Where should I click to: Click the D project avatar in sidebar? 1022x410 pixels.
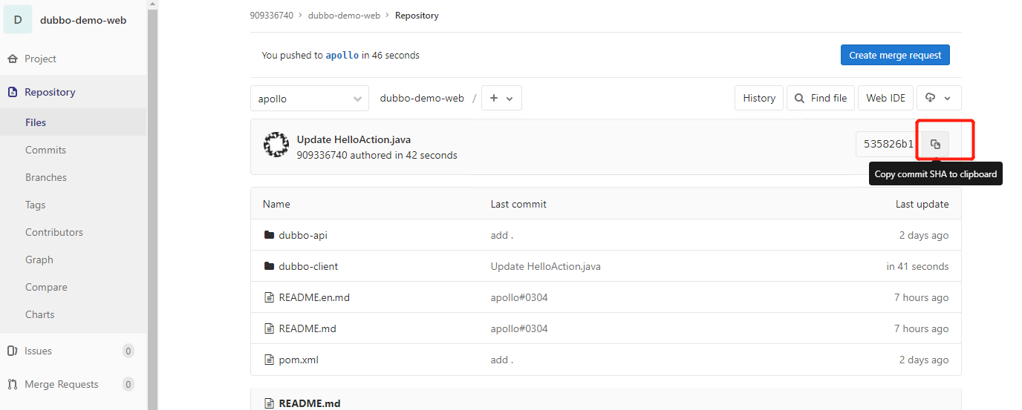(18, 20)
